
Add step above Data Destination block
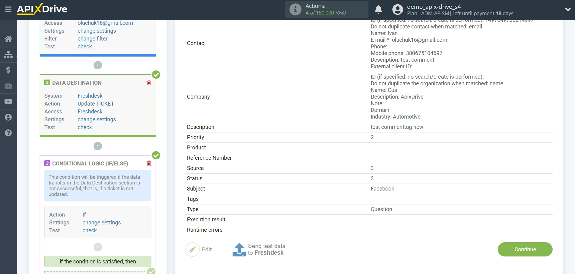(98, 65)
